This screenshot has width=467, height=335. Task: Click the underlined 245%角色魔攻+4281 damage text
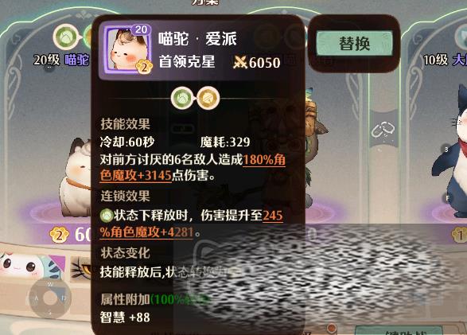191,224
